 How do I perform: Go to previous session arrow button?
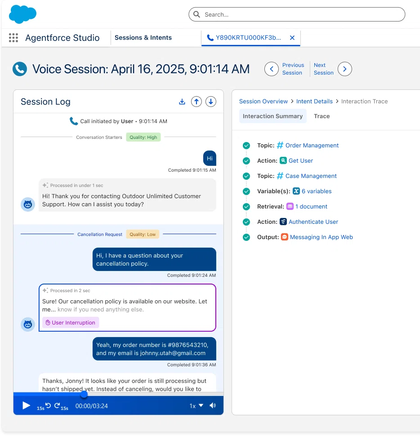272,69
